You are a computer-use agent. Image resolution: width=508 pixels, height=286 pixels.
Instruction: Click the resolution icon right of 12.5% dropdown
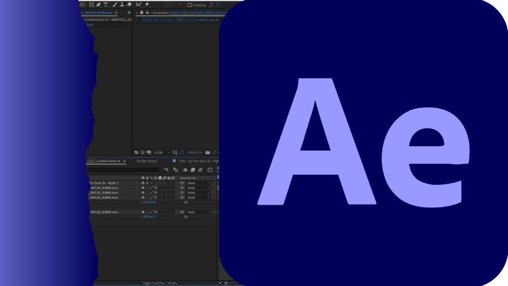175,153
